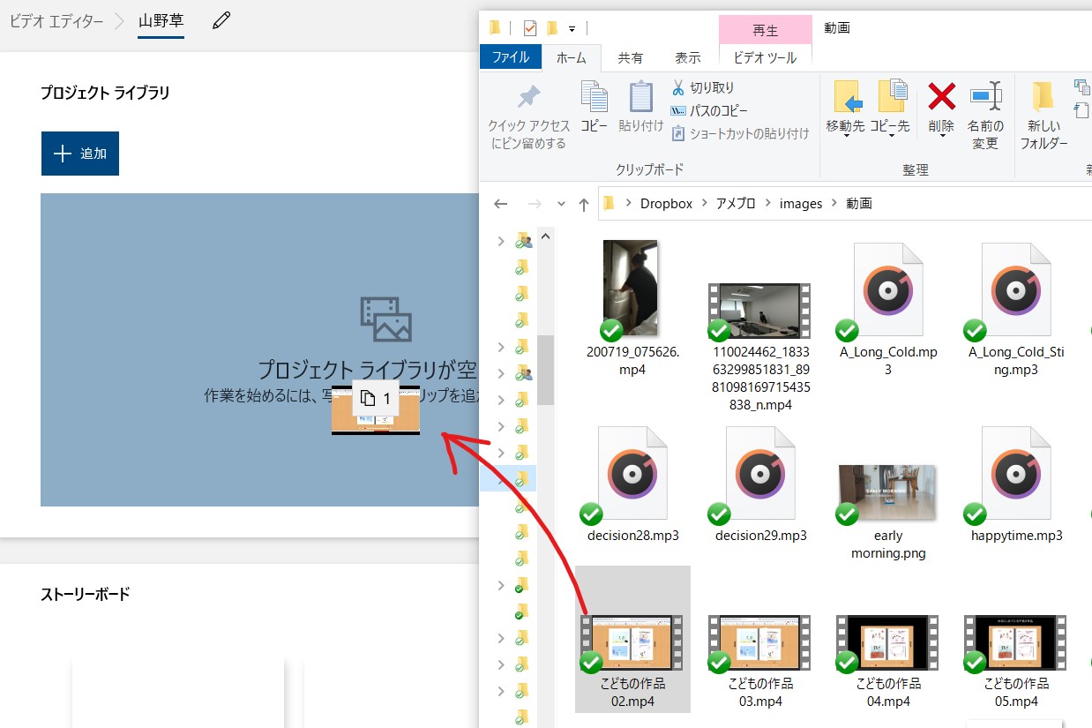Click the scissors 切り取り cut icon
Image resolution: width=1092 pixels, height=728 pixels.
tap(677, 87)
